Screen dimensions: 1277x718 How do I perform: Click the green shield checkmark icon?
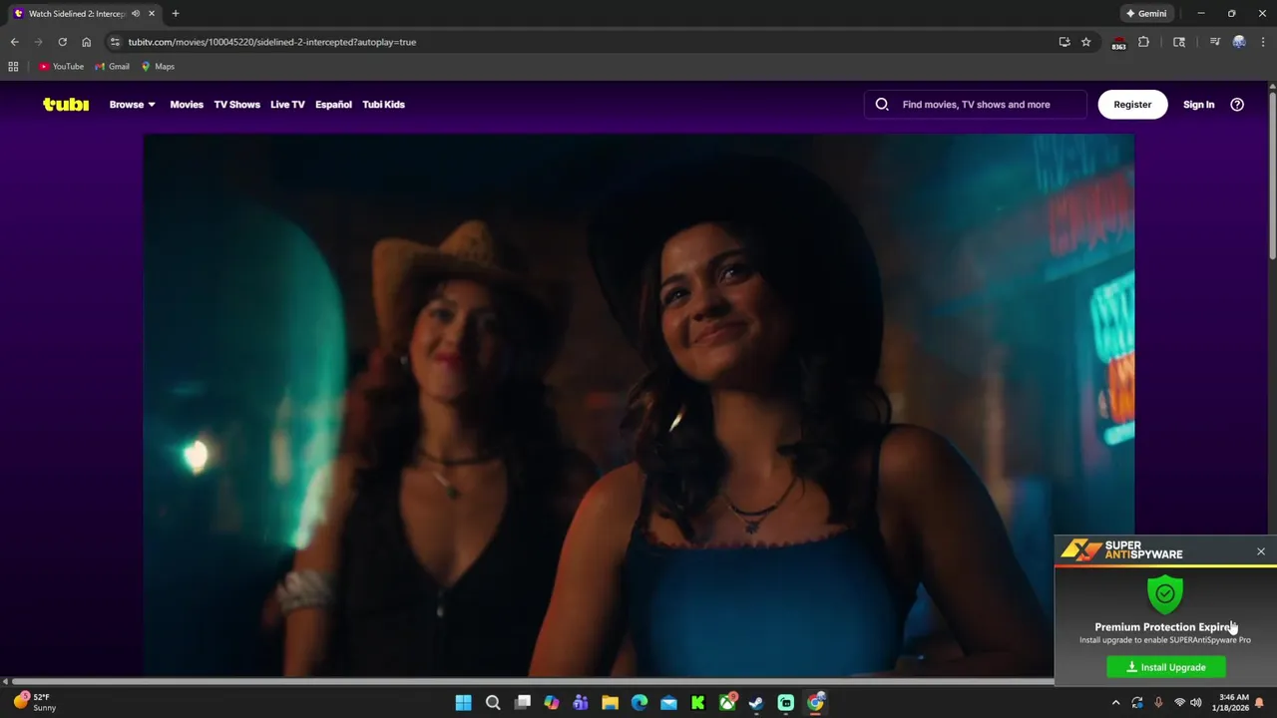pyautogui.click(x=1165, y=593)
